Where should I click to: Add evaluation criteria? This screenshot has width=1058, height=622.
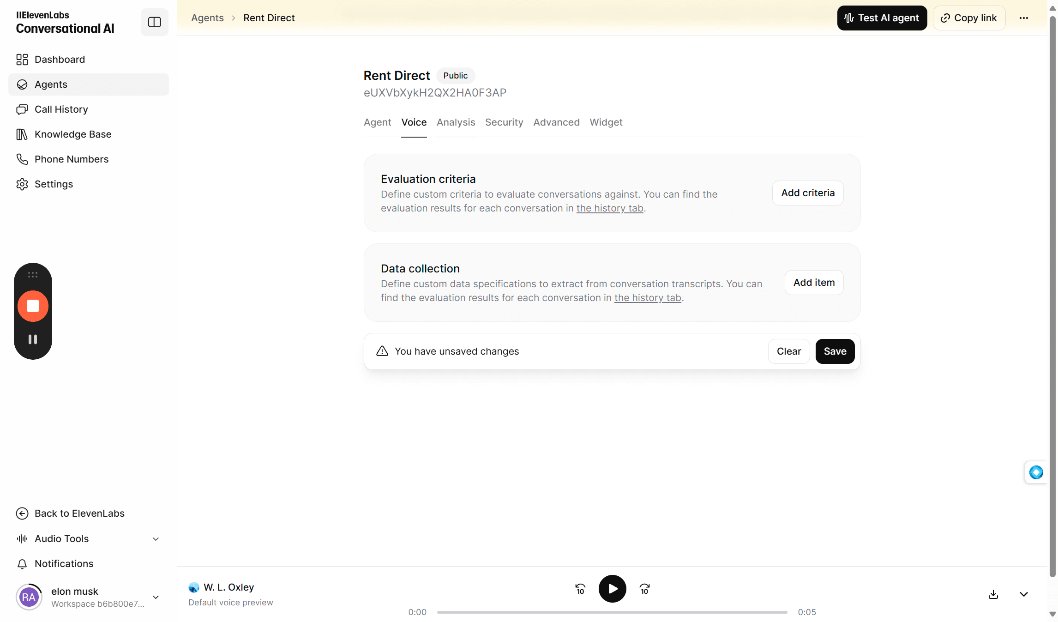point(808,193)
